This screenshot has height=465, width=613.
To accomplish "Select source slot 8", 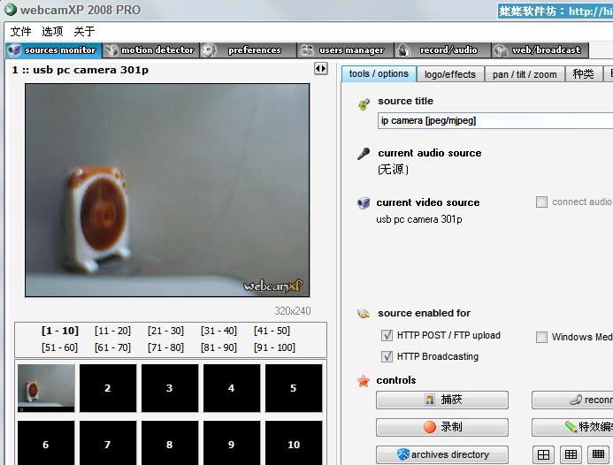I will [170, 443].
